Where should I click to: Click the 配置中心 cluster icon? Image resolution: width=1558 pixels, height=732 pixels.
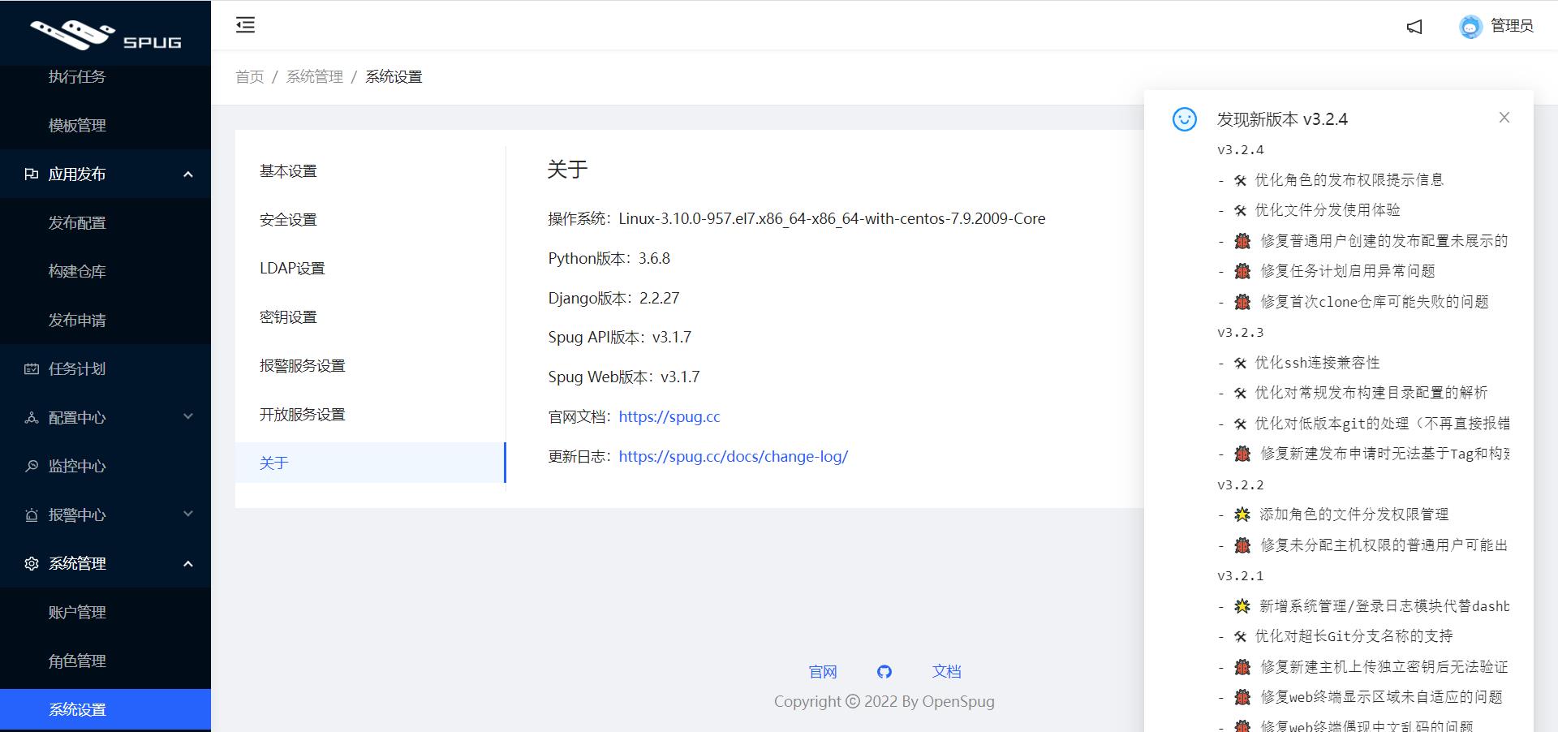(x=32, y=417)
